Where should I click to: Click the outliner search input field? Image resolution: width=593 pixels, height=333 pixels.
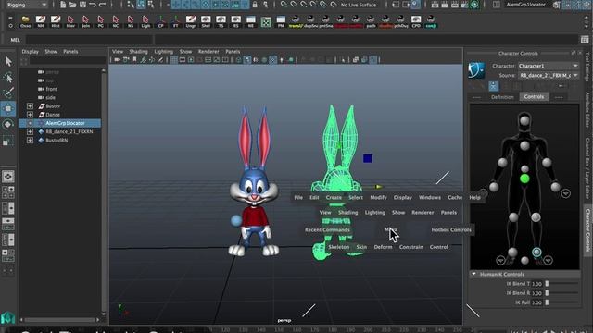click(68, 60)
